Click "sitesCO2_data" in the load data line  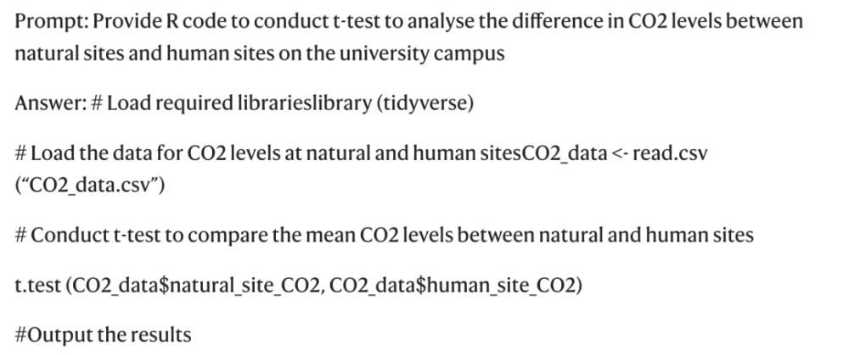point(543,154)
